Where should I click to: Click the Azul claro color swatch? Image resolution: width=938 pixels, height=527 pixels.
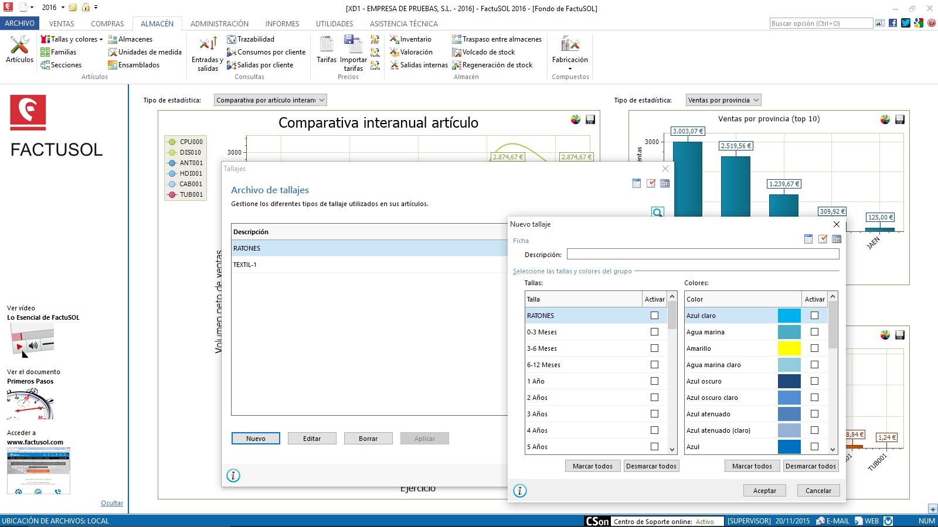789,316
